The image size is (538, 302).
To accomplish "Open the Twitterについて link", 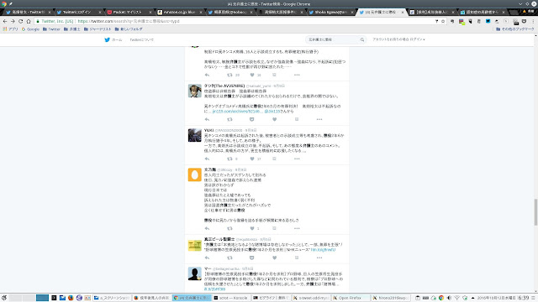I will (142, 39).
